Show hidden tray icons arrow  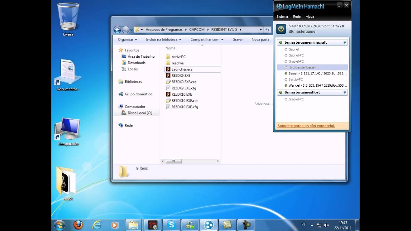(311, 225)
